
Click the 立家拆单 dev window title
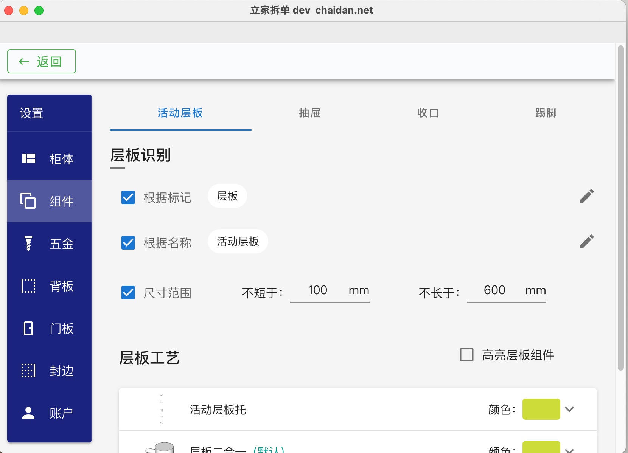pos(312,10)
